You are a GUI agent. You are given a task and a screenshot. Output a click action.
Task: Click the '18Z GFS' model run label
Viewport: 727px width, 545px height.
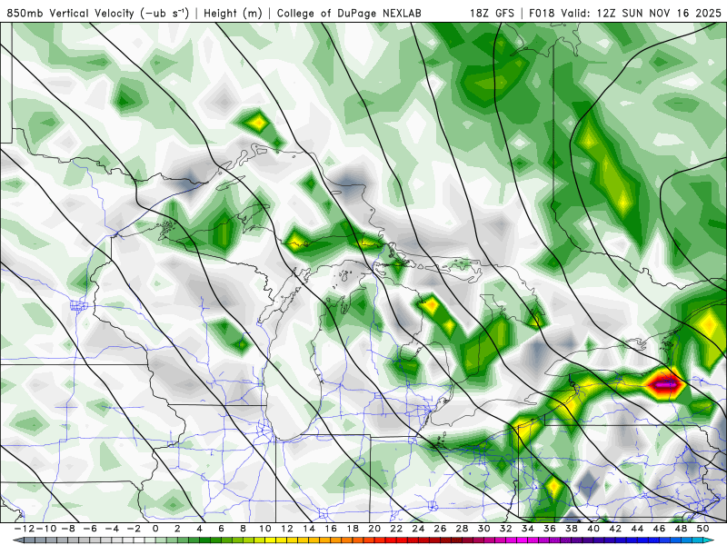(492, 14)
